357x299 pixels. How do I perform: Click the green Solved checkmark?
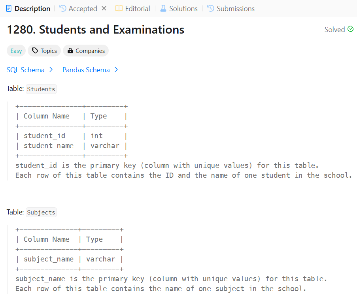point(350,29)
